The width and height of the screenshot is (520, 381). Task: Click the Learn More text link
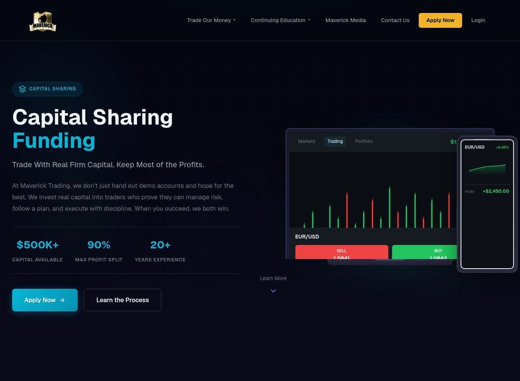(273, 278)
